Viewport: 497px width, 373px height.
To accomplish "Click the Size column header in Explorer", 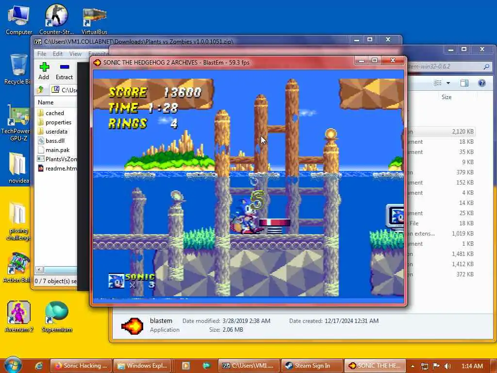I will (447, 97).
